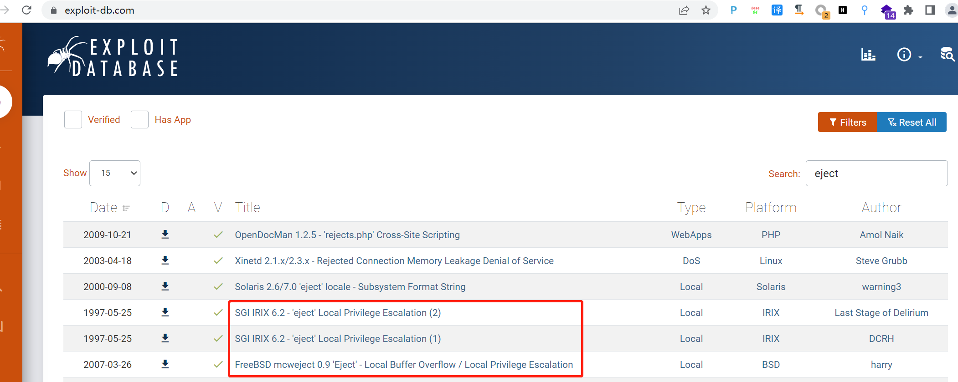Click the site lock icon in address bar
The image size is (958, 382).
coord(54,10)
